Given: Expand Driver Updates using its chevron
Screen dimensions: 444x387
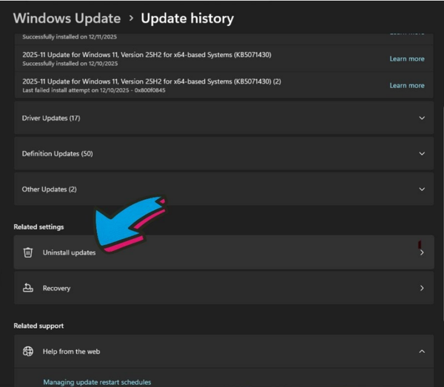Looking at the screenshot, I should pos(422,118).
